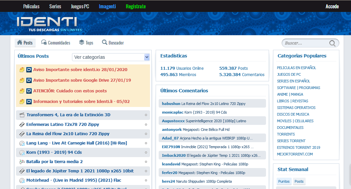Open Informacion y tutoriales sobre Identi.li
Image resolution: width=351 pixels, height=189 pixels.
[x=81, y=102]
